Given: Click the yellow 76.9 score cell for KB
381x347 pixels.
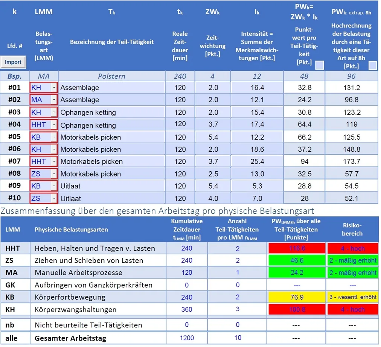Looking at the screenshot, I should coord(297,297).
